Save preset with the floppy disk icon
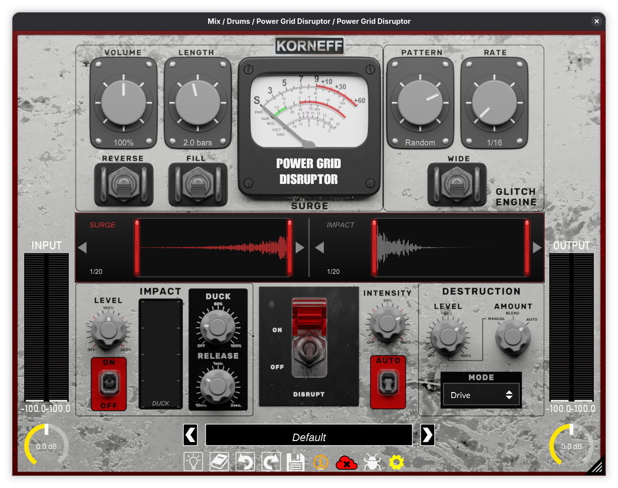This screenshot has width=618, height=488. click(296, 462)
